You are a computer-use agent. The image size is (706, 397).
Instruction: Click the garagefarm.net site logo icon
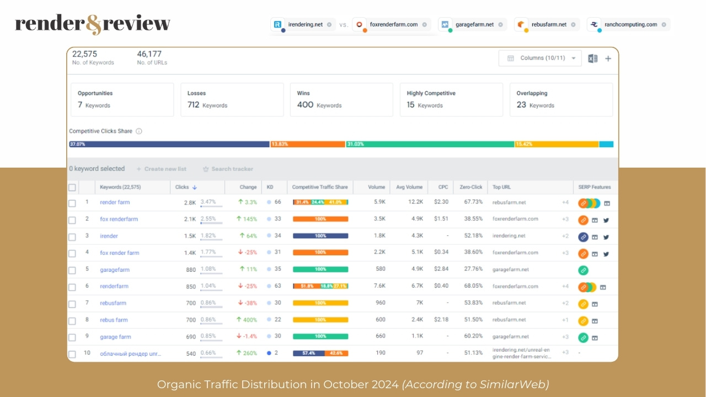[x=445, y=24]
